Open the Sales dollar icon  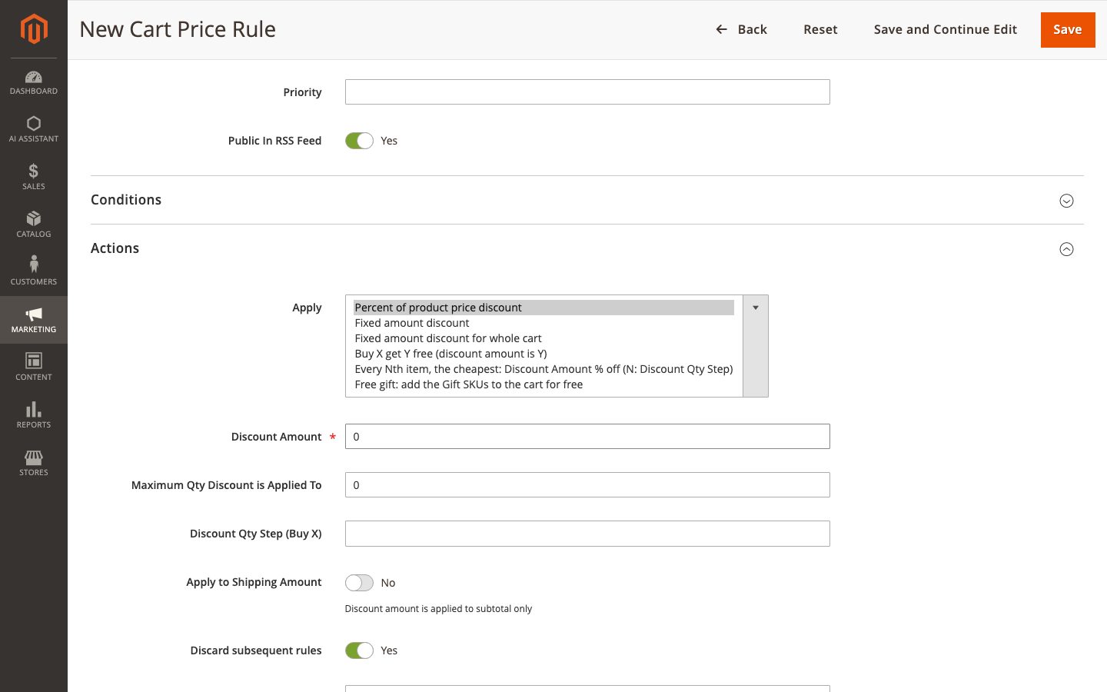click(34, 171)
